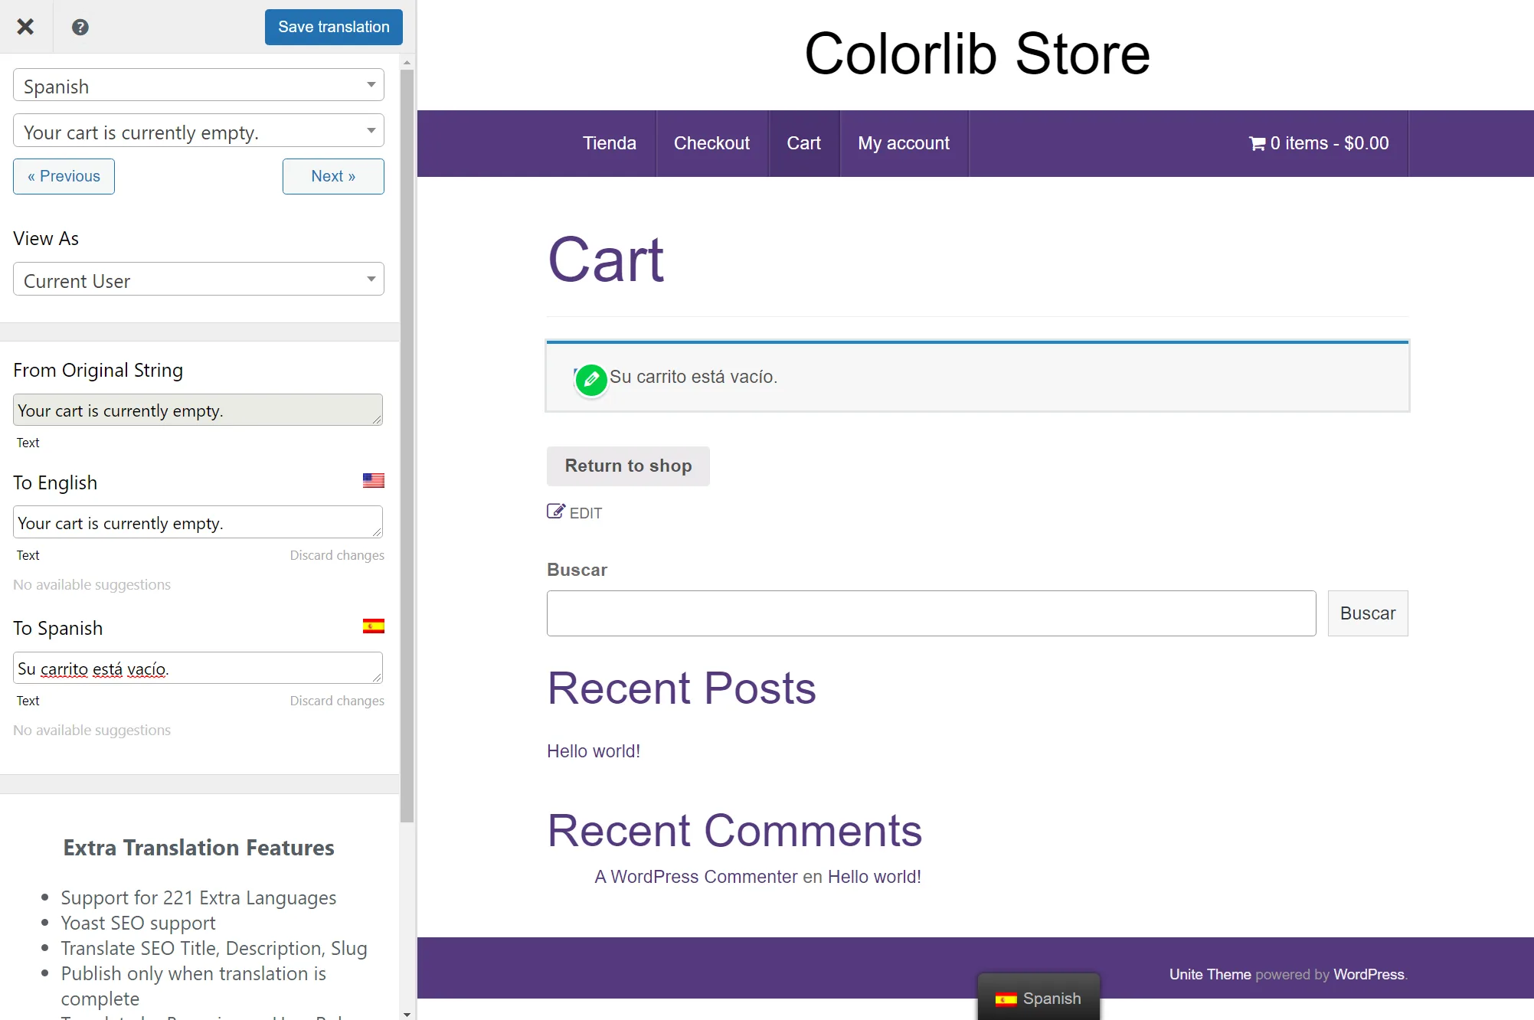Image resolution: width=1534 pixels, height=1020 pixels.
Task: Open the Cart menu item
Action: [803, 143]
